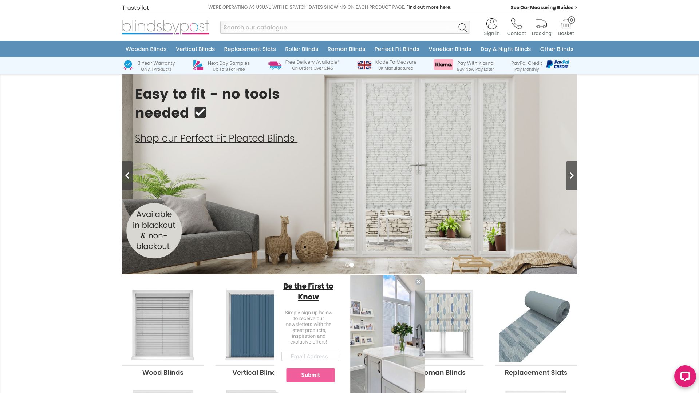Viewport: 699px width, 393px height.
Task: Click Find out more here link
Action: coord(428,7)
